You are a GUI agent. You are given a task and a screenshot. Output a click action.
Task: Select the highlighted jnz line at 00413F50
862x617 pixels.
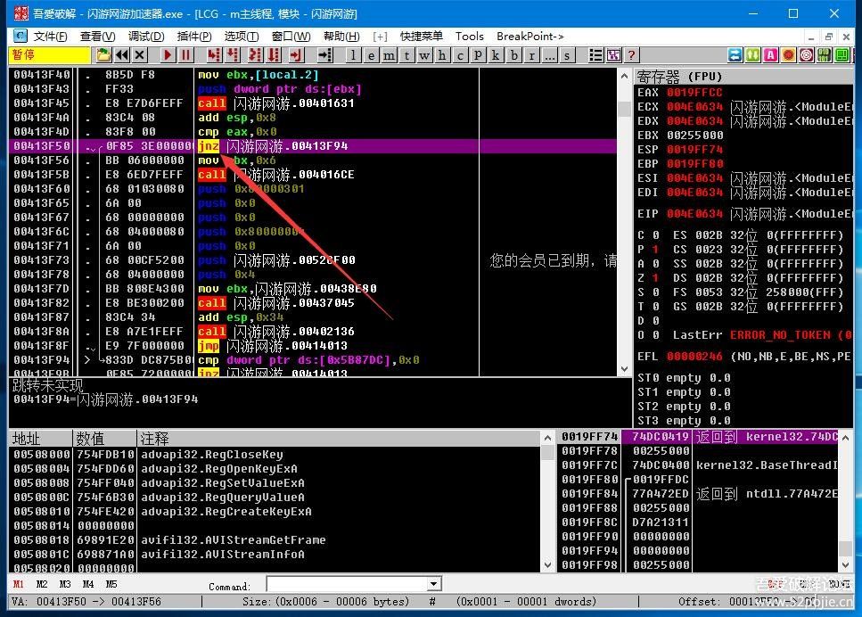coord(313,145)
